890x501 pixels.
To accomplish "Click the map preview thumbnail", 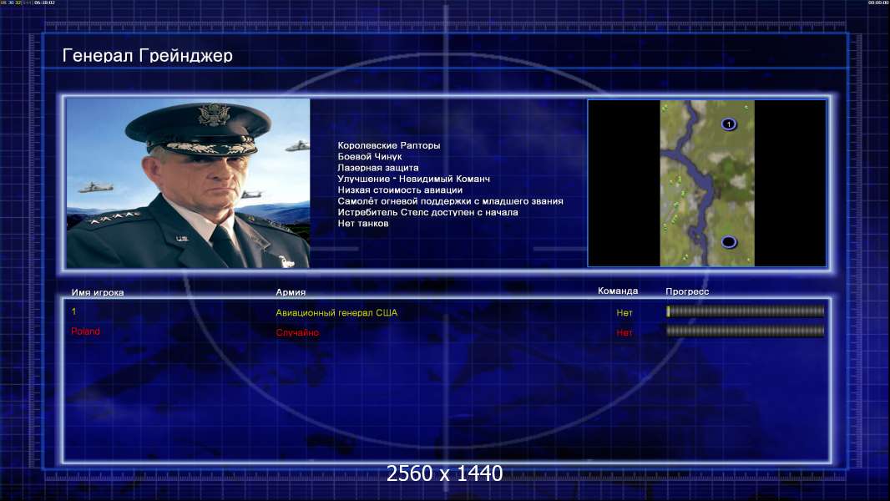I will click(x=706, y=183).
